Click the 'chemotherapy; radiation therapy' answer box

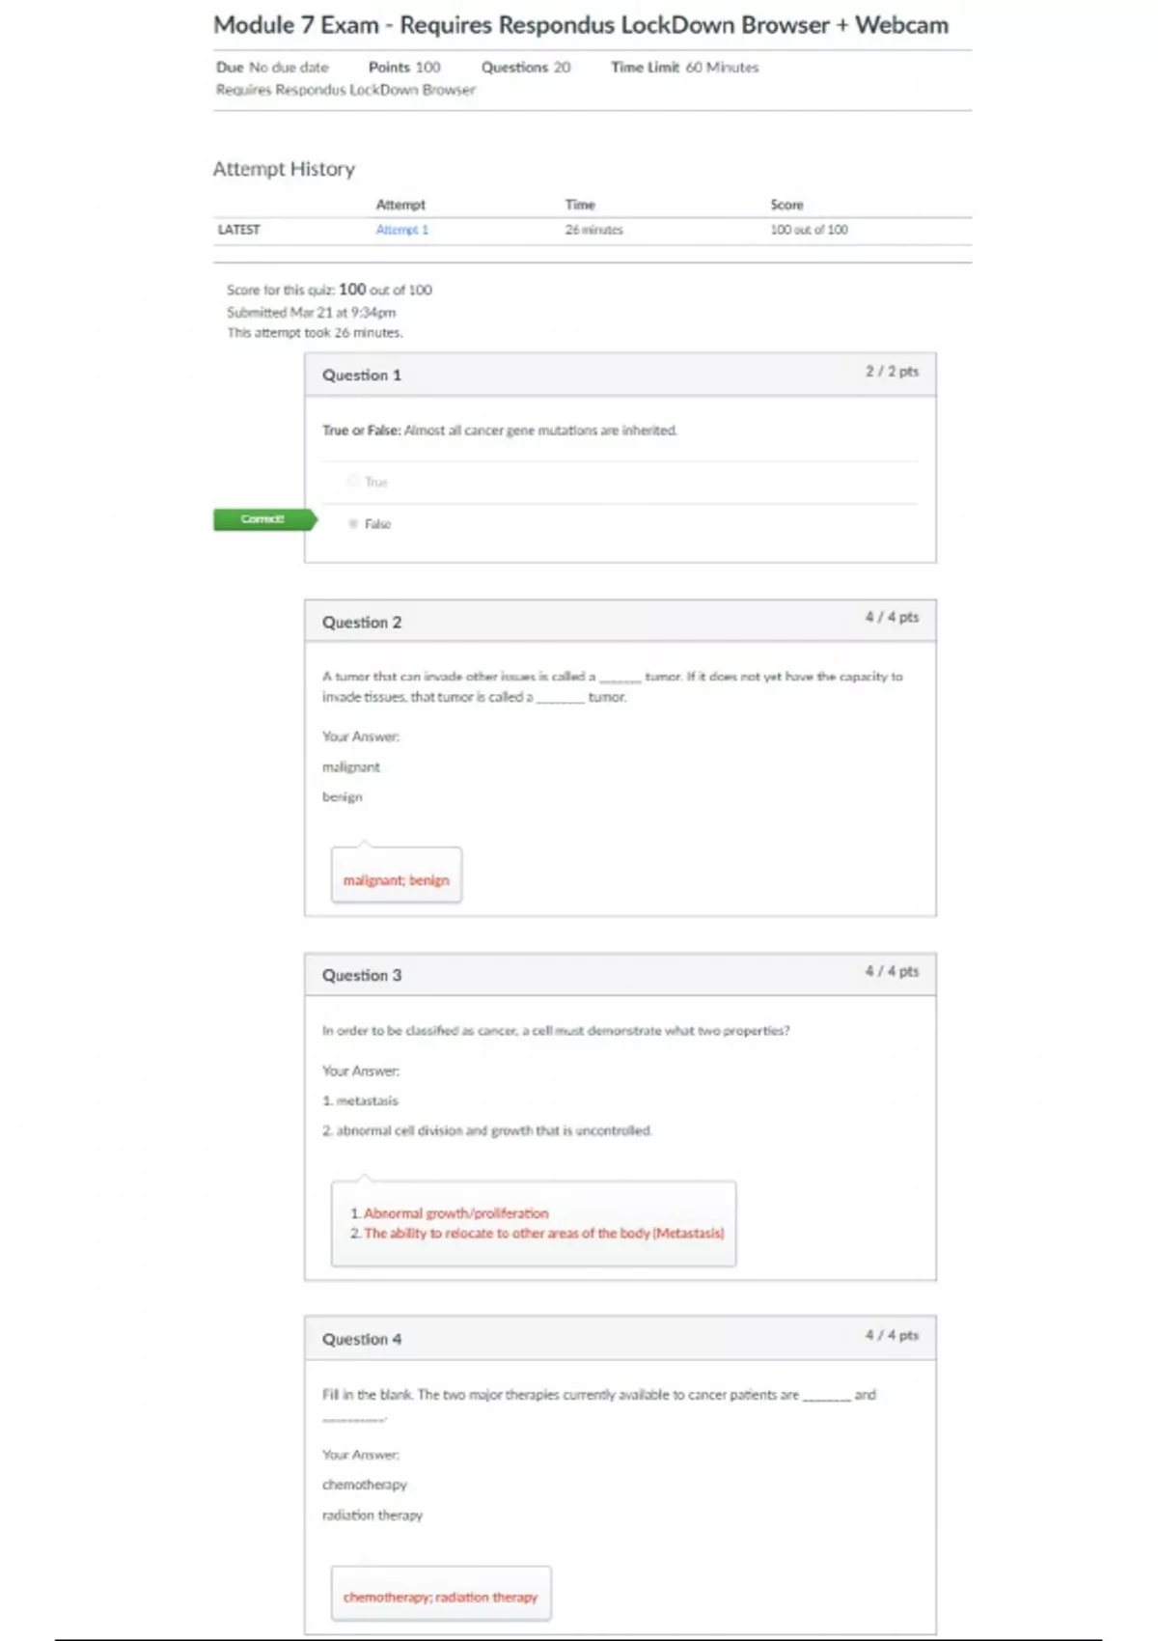440,1598
